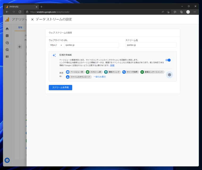This screenshot has width=202, height=170.
Task: Click the video engagement chip
Action: [152, 72]
